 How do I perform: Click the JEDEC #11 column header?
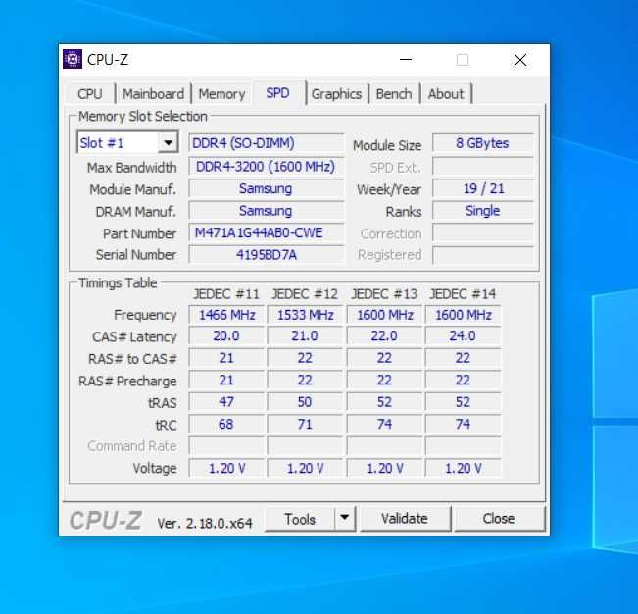tap(226, 294)
